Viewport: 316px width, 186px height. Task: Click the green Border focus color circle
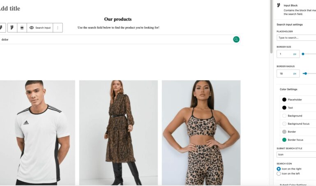click(x=284, y=140)
